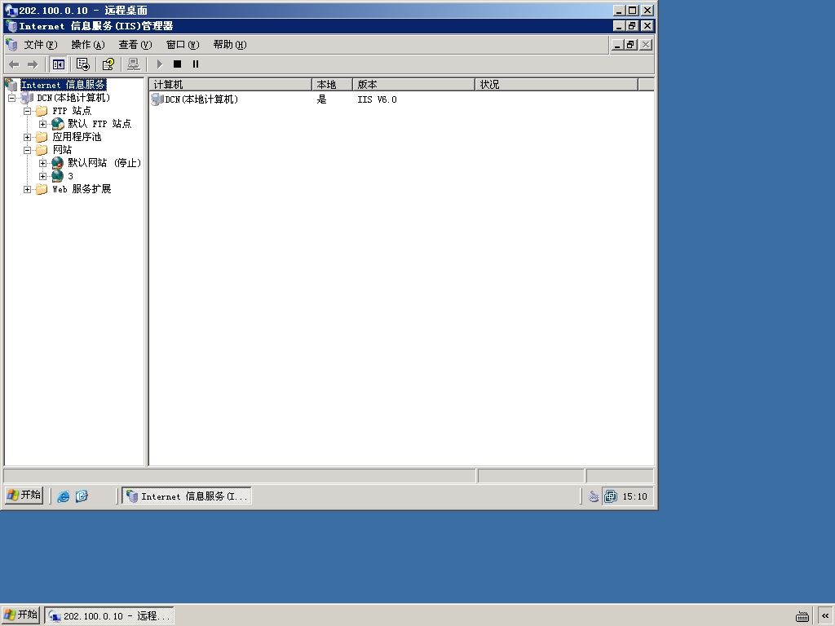Screen dimensions: 835x626
Task: Open the Help toolbar icon with question mark
Action: [108, 64]
